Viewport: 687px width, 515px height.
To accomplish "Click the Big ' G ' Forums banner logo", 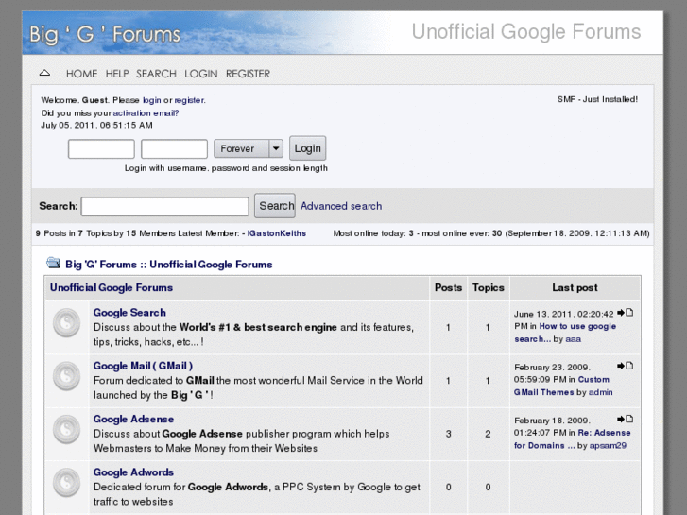I will [105, 35].
